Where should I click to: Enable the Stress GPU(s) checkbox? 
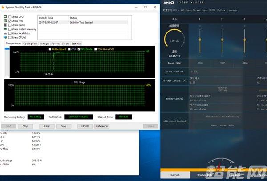point(10,37)
